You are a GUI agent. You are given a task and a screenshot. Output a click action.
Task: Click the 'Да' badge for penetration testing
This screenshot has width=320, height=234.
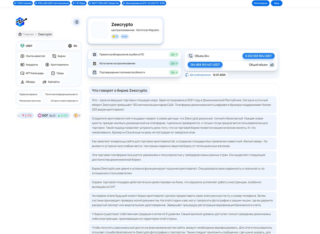tap(174, 63)
